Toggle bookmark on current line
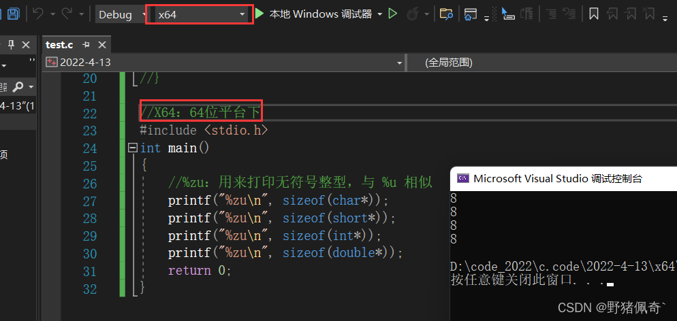Viewport: 677px width, 321px height. (594, 14)
